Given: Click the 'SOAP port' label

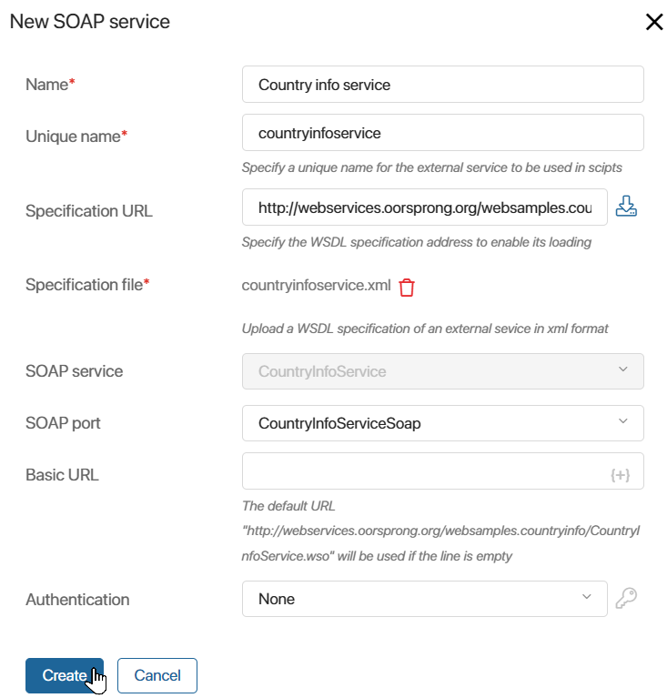Looking at the screenshot, I should tap(63, 423).
